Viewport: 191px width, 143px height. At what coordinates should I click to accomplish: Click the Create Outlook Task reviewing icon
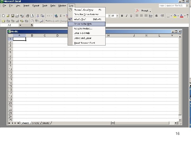32,21
